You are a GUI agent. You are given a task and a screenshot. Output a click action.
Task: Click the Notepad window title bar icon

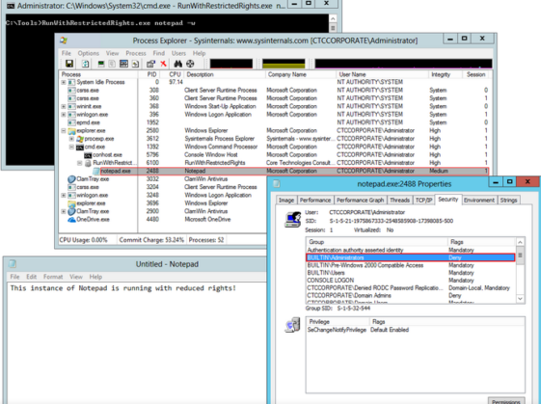click(x=13, y=264)
